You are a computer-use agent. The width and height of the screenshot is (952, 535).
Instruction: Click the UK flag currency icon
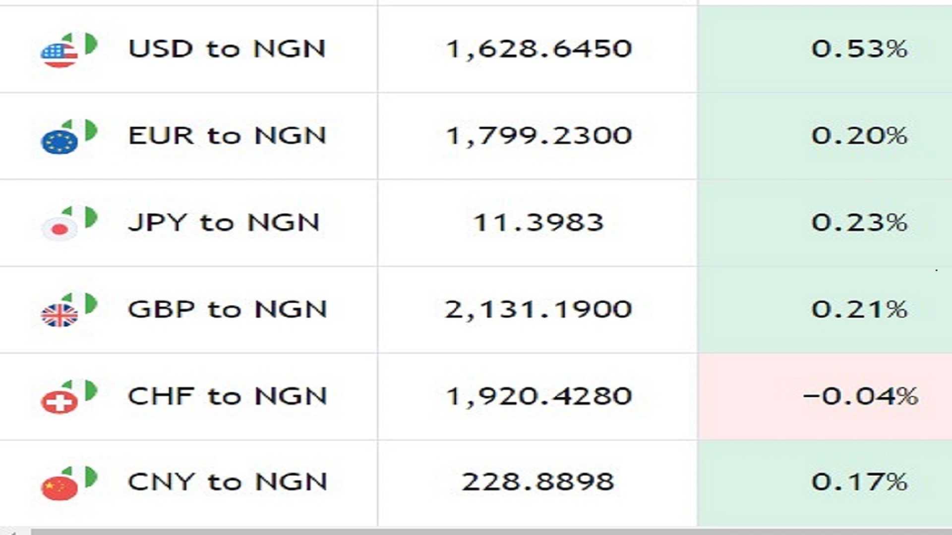[x=59, y=315]
